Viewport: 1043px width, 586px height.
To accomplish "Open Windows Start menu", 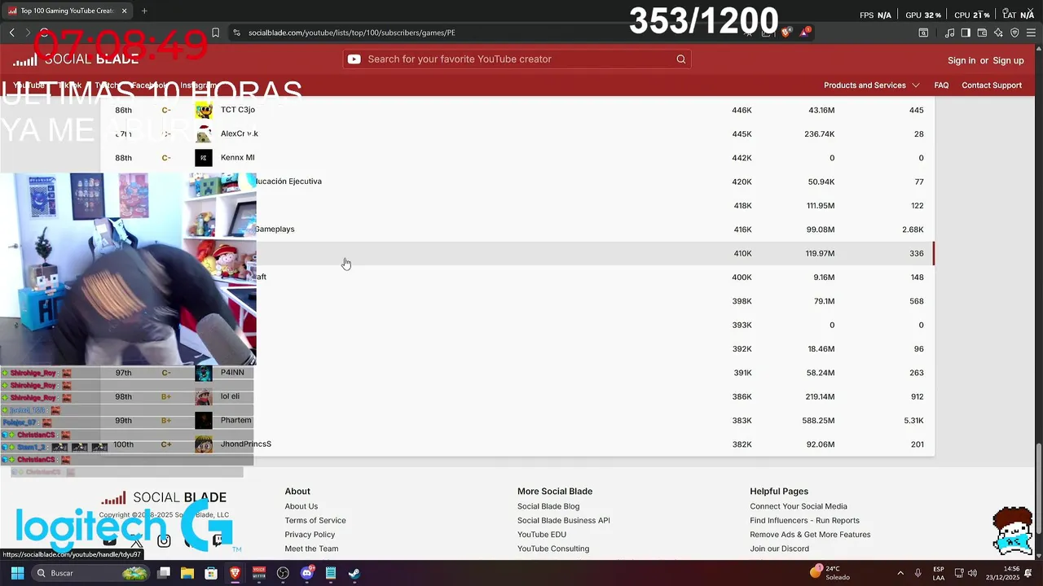I will [17, 573].
